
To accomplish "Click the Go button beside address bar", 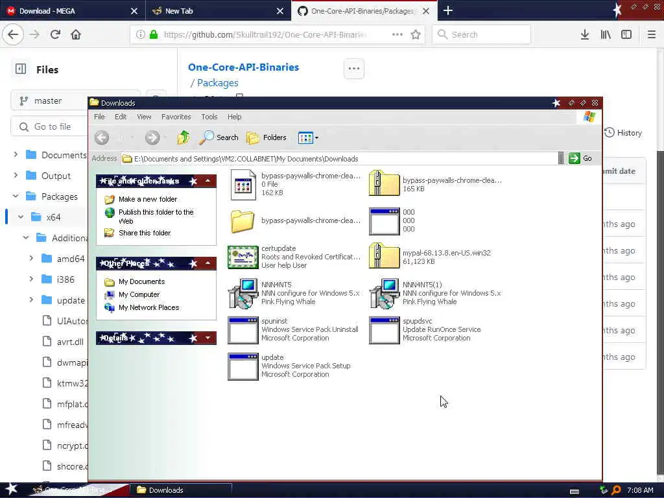I will [x=580, y=158].
